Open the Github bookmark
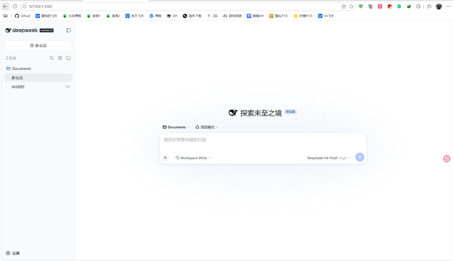Screen dimensions: 453x261 (23, 16)
